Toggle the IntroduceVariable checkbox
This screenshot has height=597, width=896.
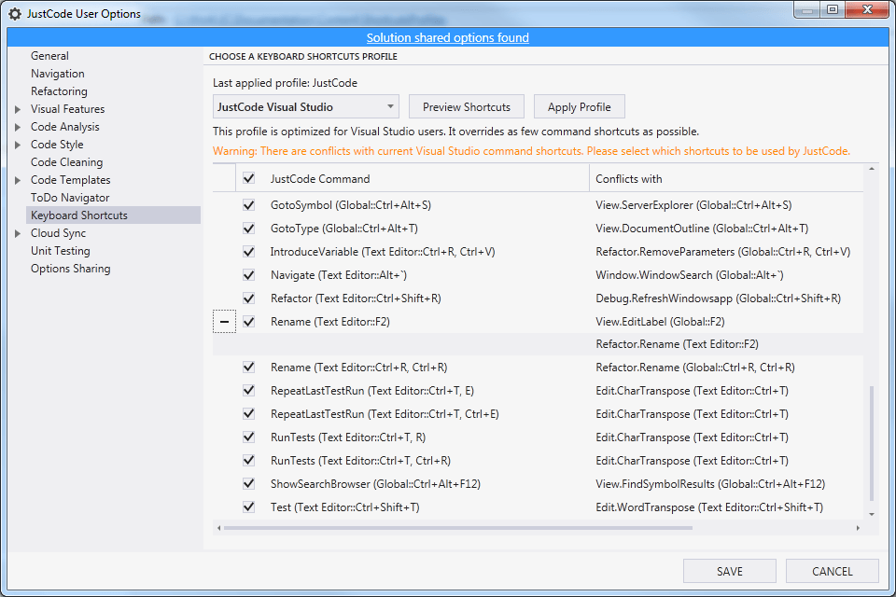pyautogui.click(x=248, y=251)
